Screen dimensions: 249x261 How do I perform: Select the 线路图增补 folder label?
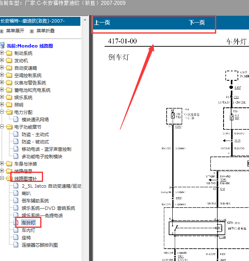[x=25, y=179]
